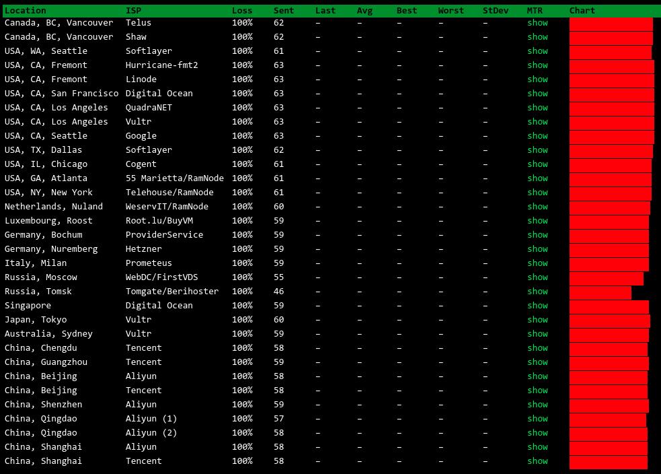Open 'show' for Vultr Tokyo
661x474 pixels.
[x=537, y=320]
